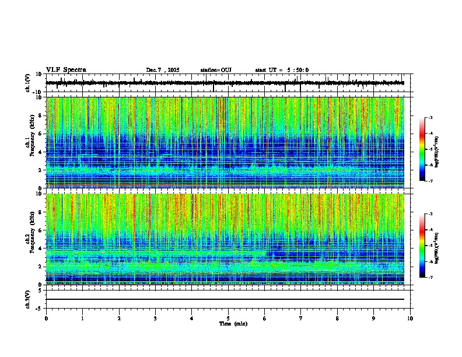Screen dimensions: 462x357
Task: Click the ch.1 "Frequency (kHz)" axis label
Action: coord(32,136)
